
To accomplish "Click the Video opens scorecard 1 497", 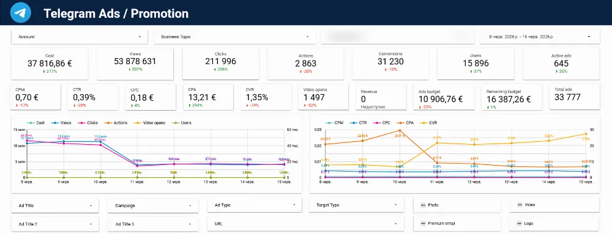I will click(323, 97).
